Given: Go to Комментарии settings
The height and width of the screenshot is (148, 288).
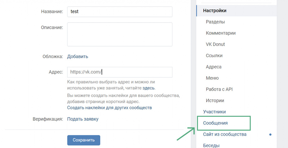Looking at the screenshot, I should click(x=220, y=33).
